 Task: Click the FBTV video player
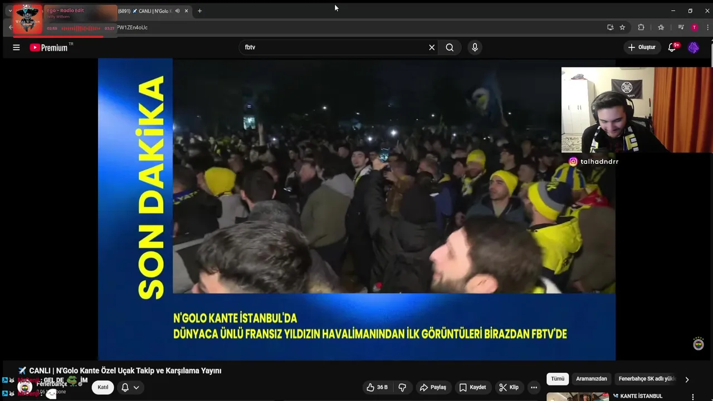tap(356, 209)
